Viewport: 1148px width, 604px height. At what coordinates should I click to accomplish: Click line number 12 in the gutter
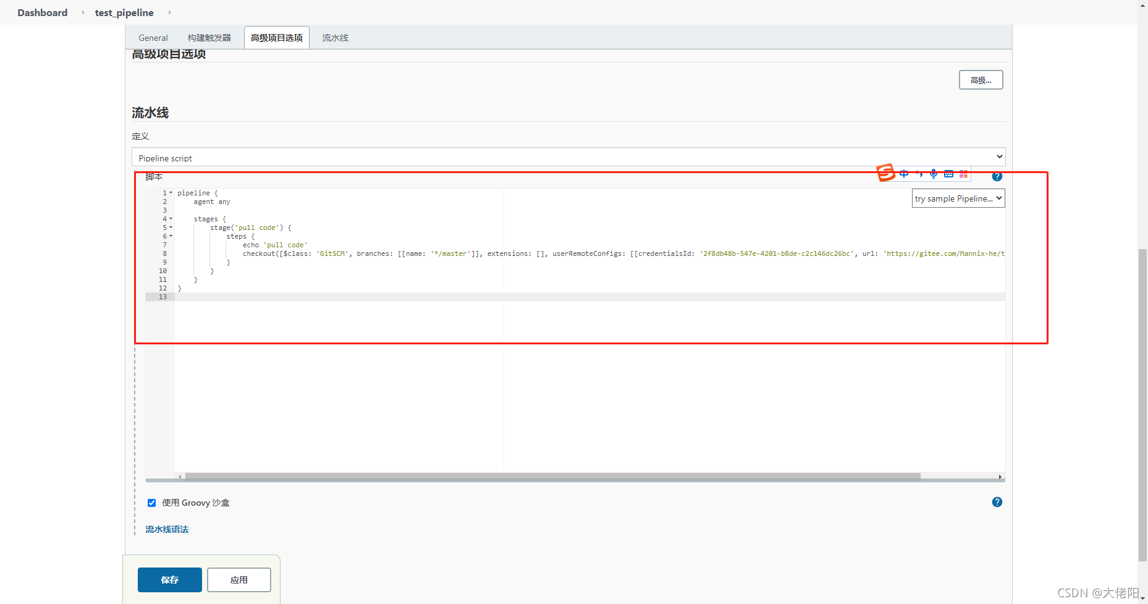click(x=162, y=288)
